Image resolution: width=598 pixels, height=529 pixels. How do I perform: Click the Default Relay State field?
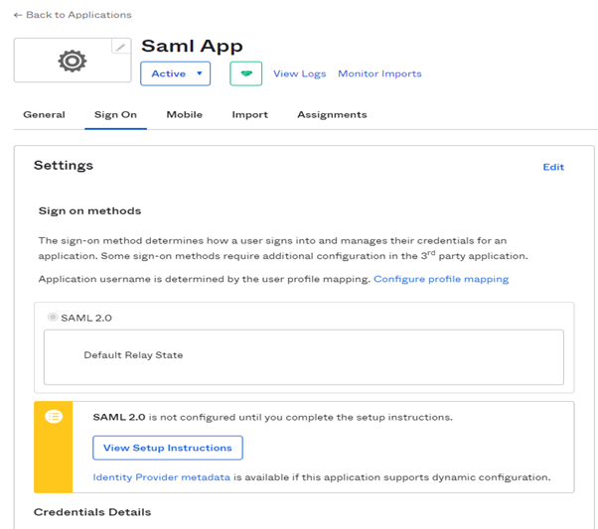pyautogui.click(x=303, y=355)
